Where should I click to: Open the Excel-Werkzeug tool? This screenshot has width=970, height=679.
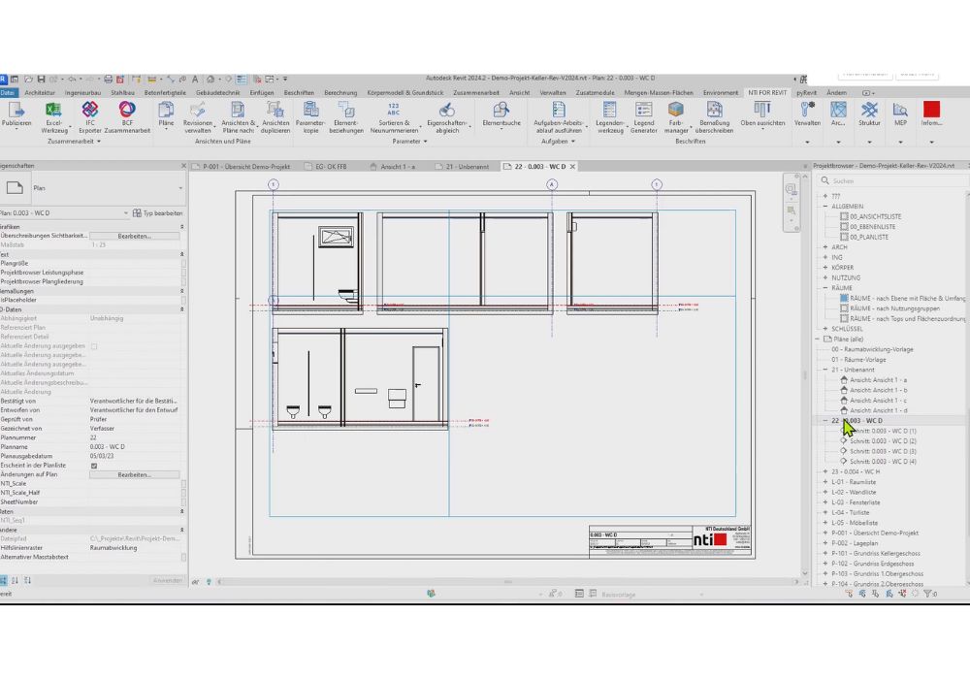click(x=53, y=115)
